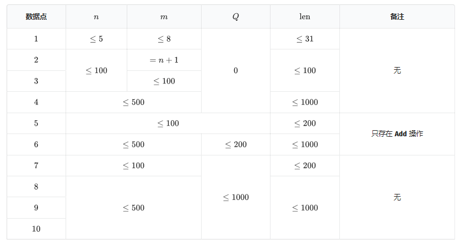Select the Q cell containing 0
The width and height of the screenshot is (460, 245).
tap(236, 70)
